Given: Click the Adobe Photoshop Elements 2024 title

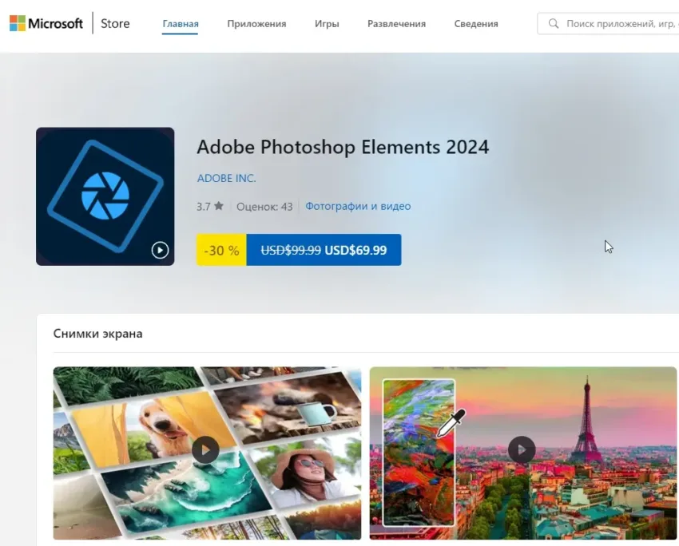Looking at the screenshot, I should [343, 147].
